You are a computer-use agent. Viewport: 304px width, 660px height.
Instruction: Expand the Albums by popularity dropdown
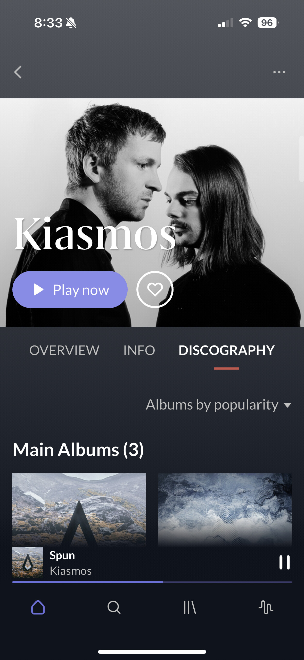[x=218, y=405]
